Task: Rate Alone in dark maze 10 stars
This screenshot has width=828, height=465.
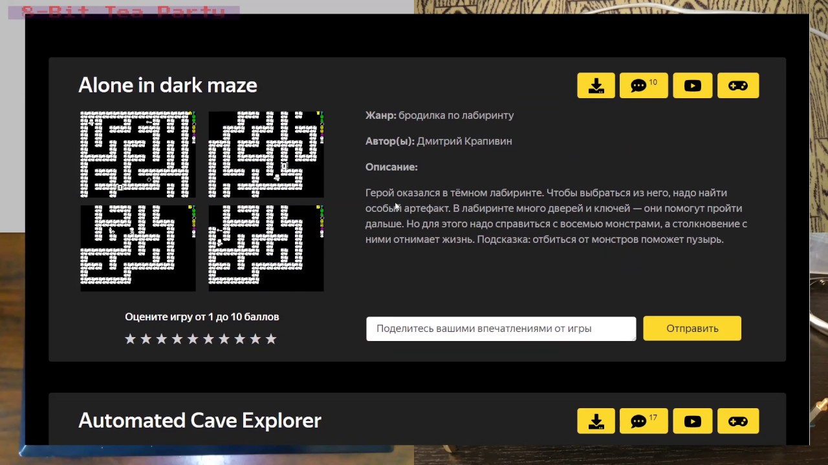Action: click(271, 339)
